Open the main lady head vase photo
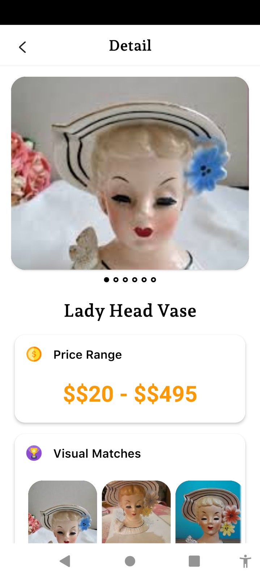Image resolution: width=260 pixels, height=579 pixels. [130, 173]
